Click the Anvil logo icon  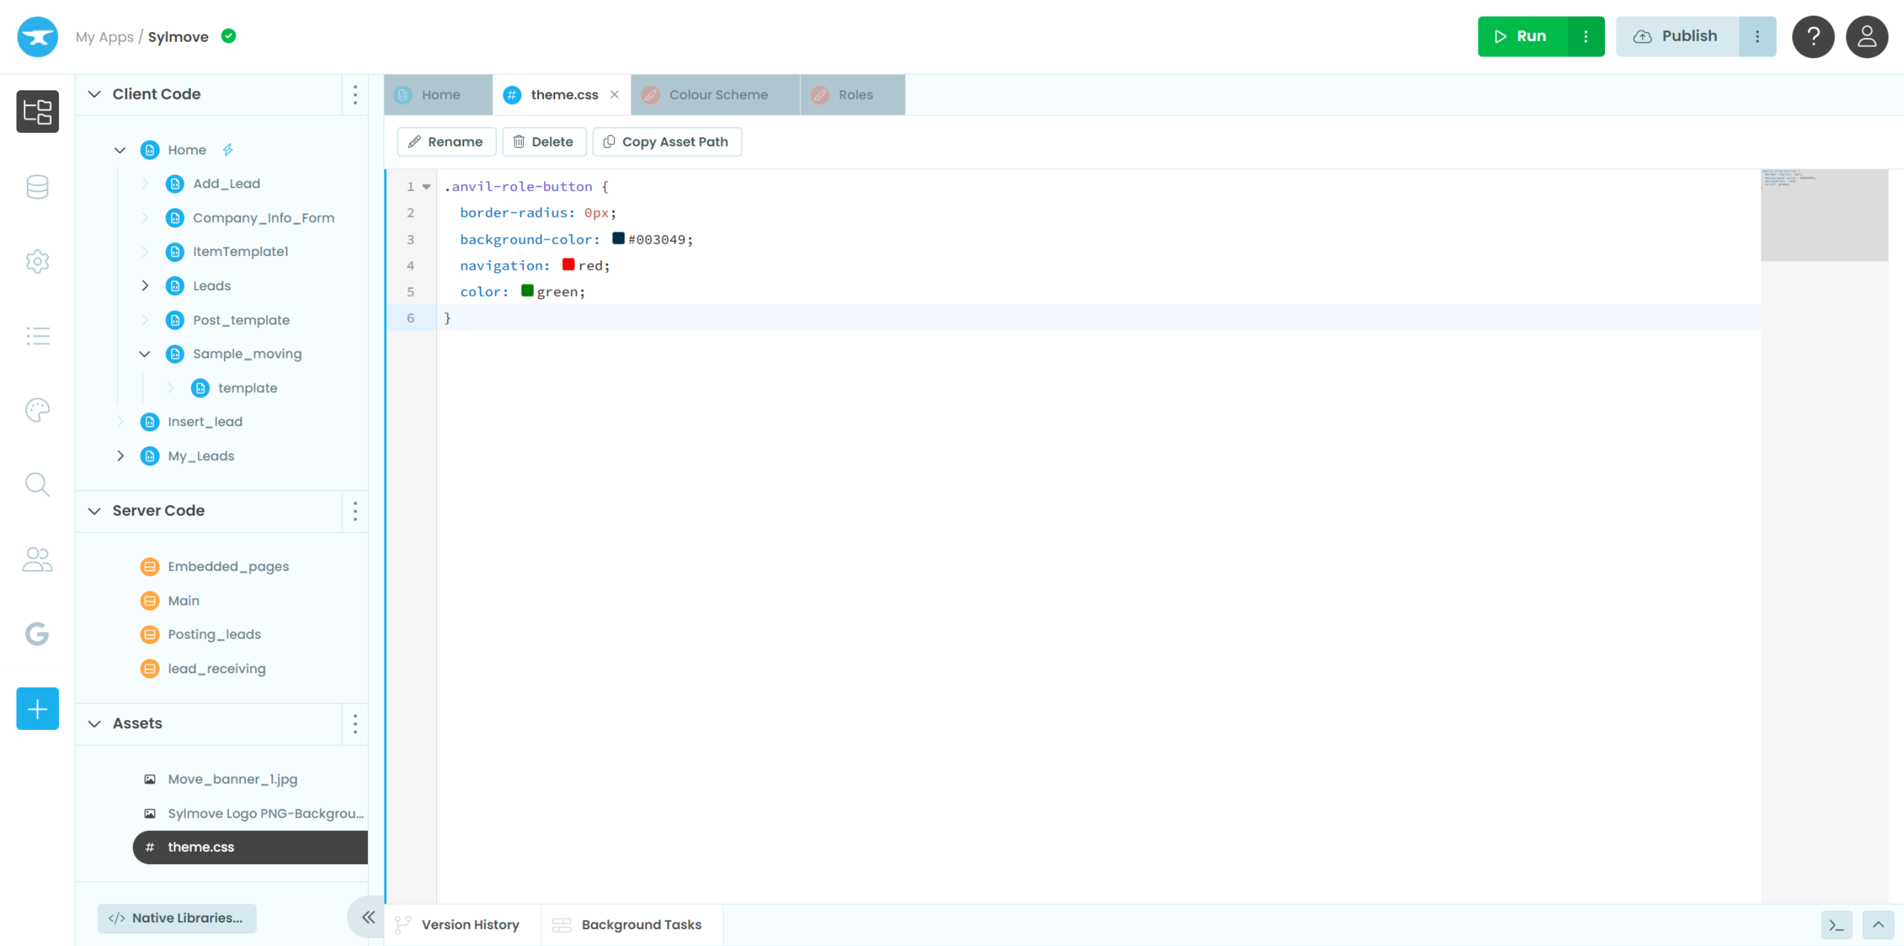[37, 36]
